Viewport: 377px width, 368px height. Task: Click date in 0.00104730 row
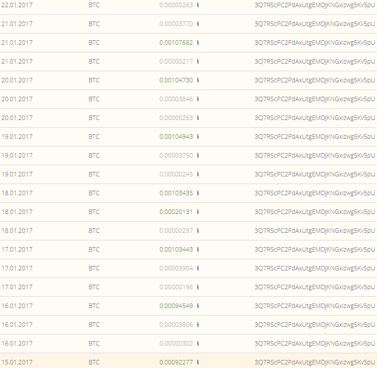coord(17,80)
